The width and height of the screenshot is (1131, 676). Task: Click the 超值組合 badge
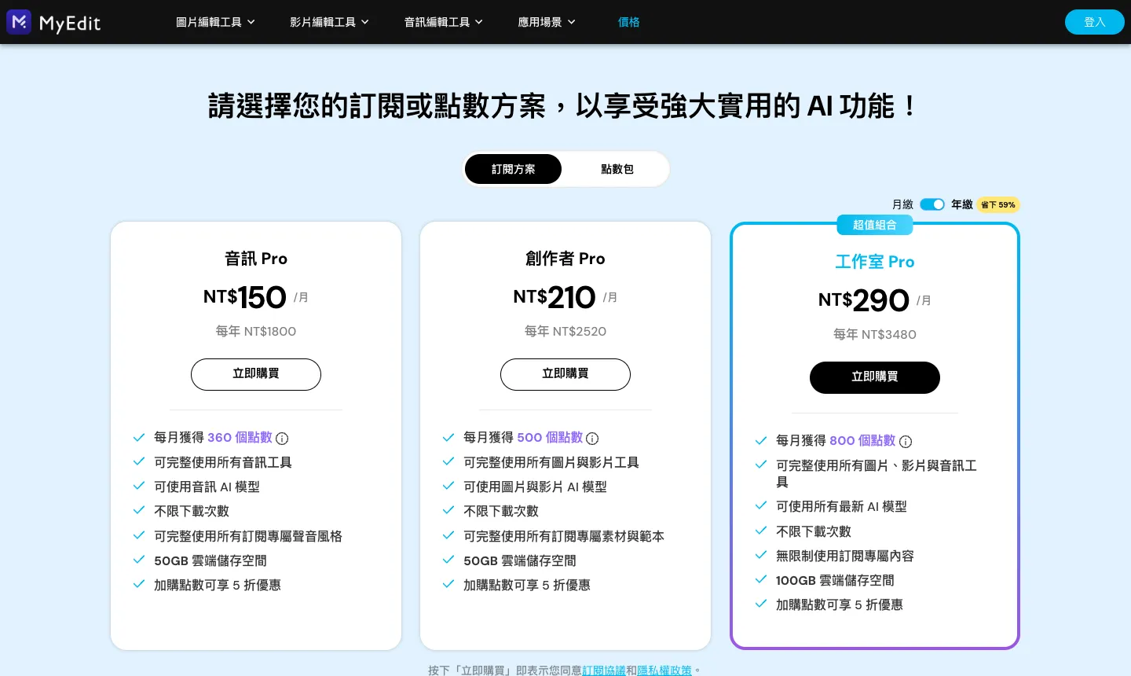coord(875,225)
